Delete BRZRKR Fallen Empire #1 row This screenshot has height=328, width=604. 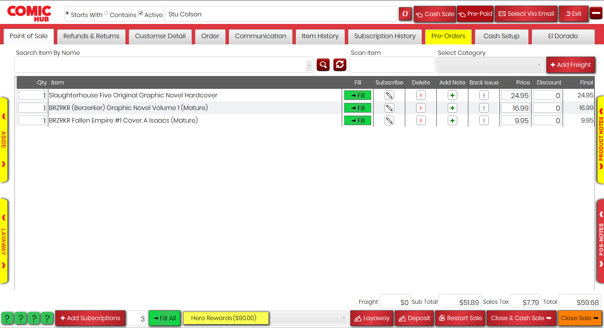click(x=421, y=120)
